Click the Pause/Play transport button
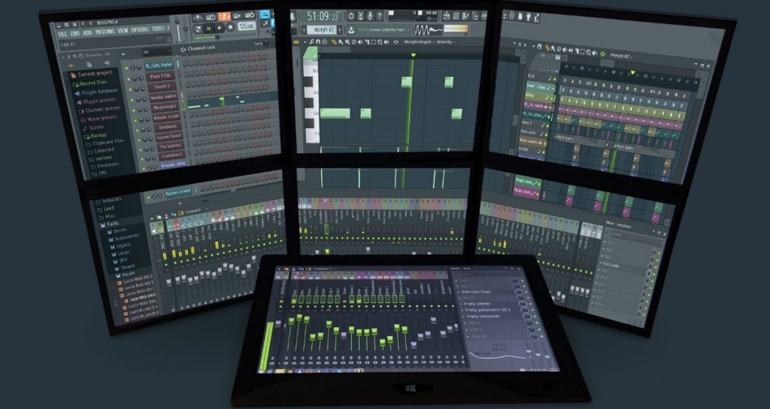 pos(210,28)
